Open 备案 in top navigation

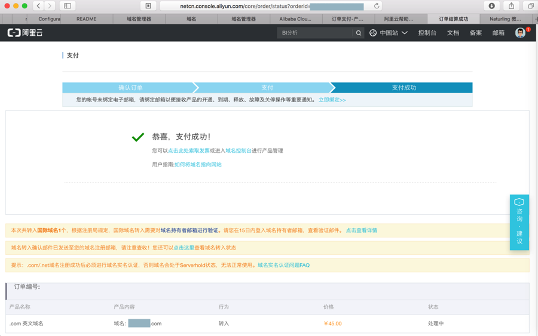pyautogui.click(x=476, y=33)
